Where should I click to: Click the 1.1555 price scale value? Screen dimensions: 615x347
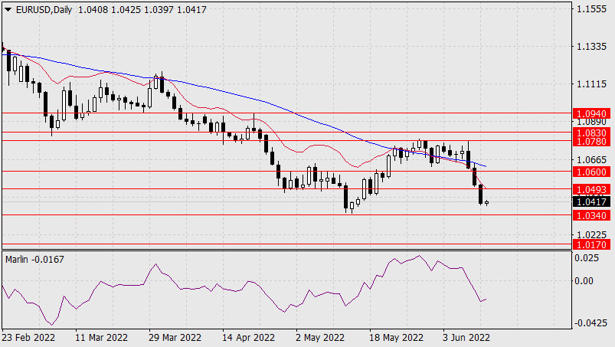(x=591, y=9)
